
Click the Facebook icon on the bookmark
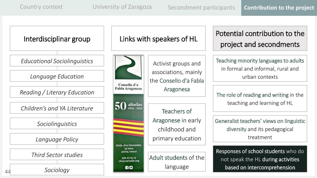[126, 167]
